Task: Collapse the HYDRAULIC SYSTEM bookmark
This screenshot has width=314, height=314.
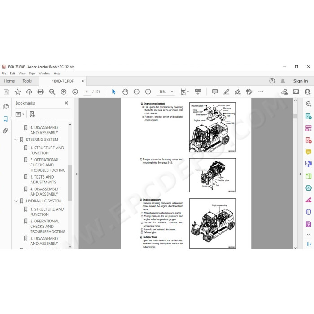Action: (x=16, y=201)
